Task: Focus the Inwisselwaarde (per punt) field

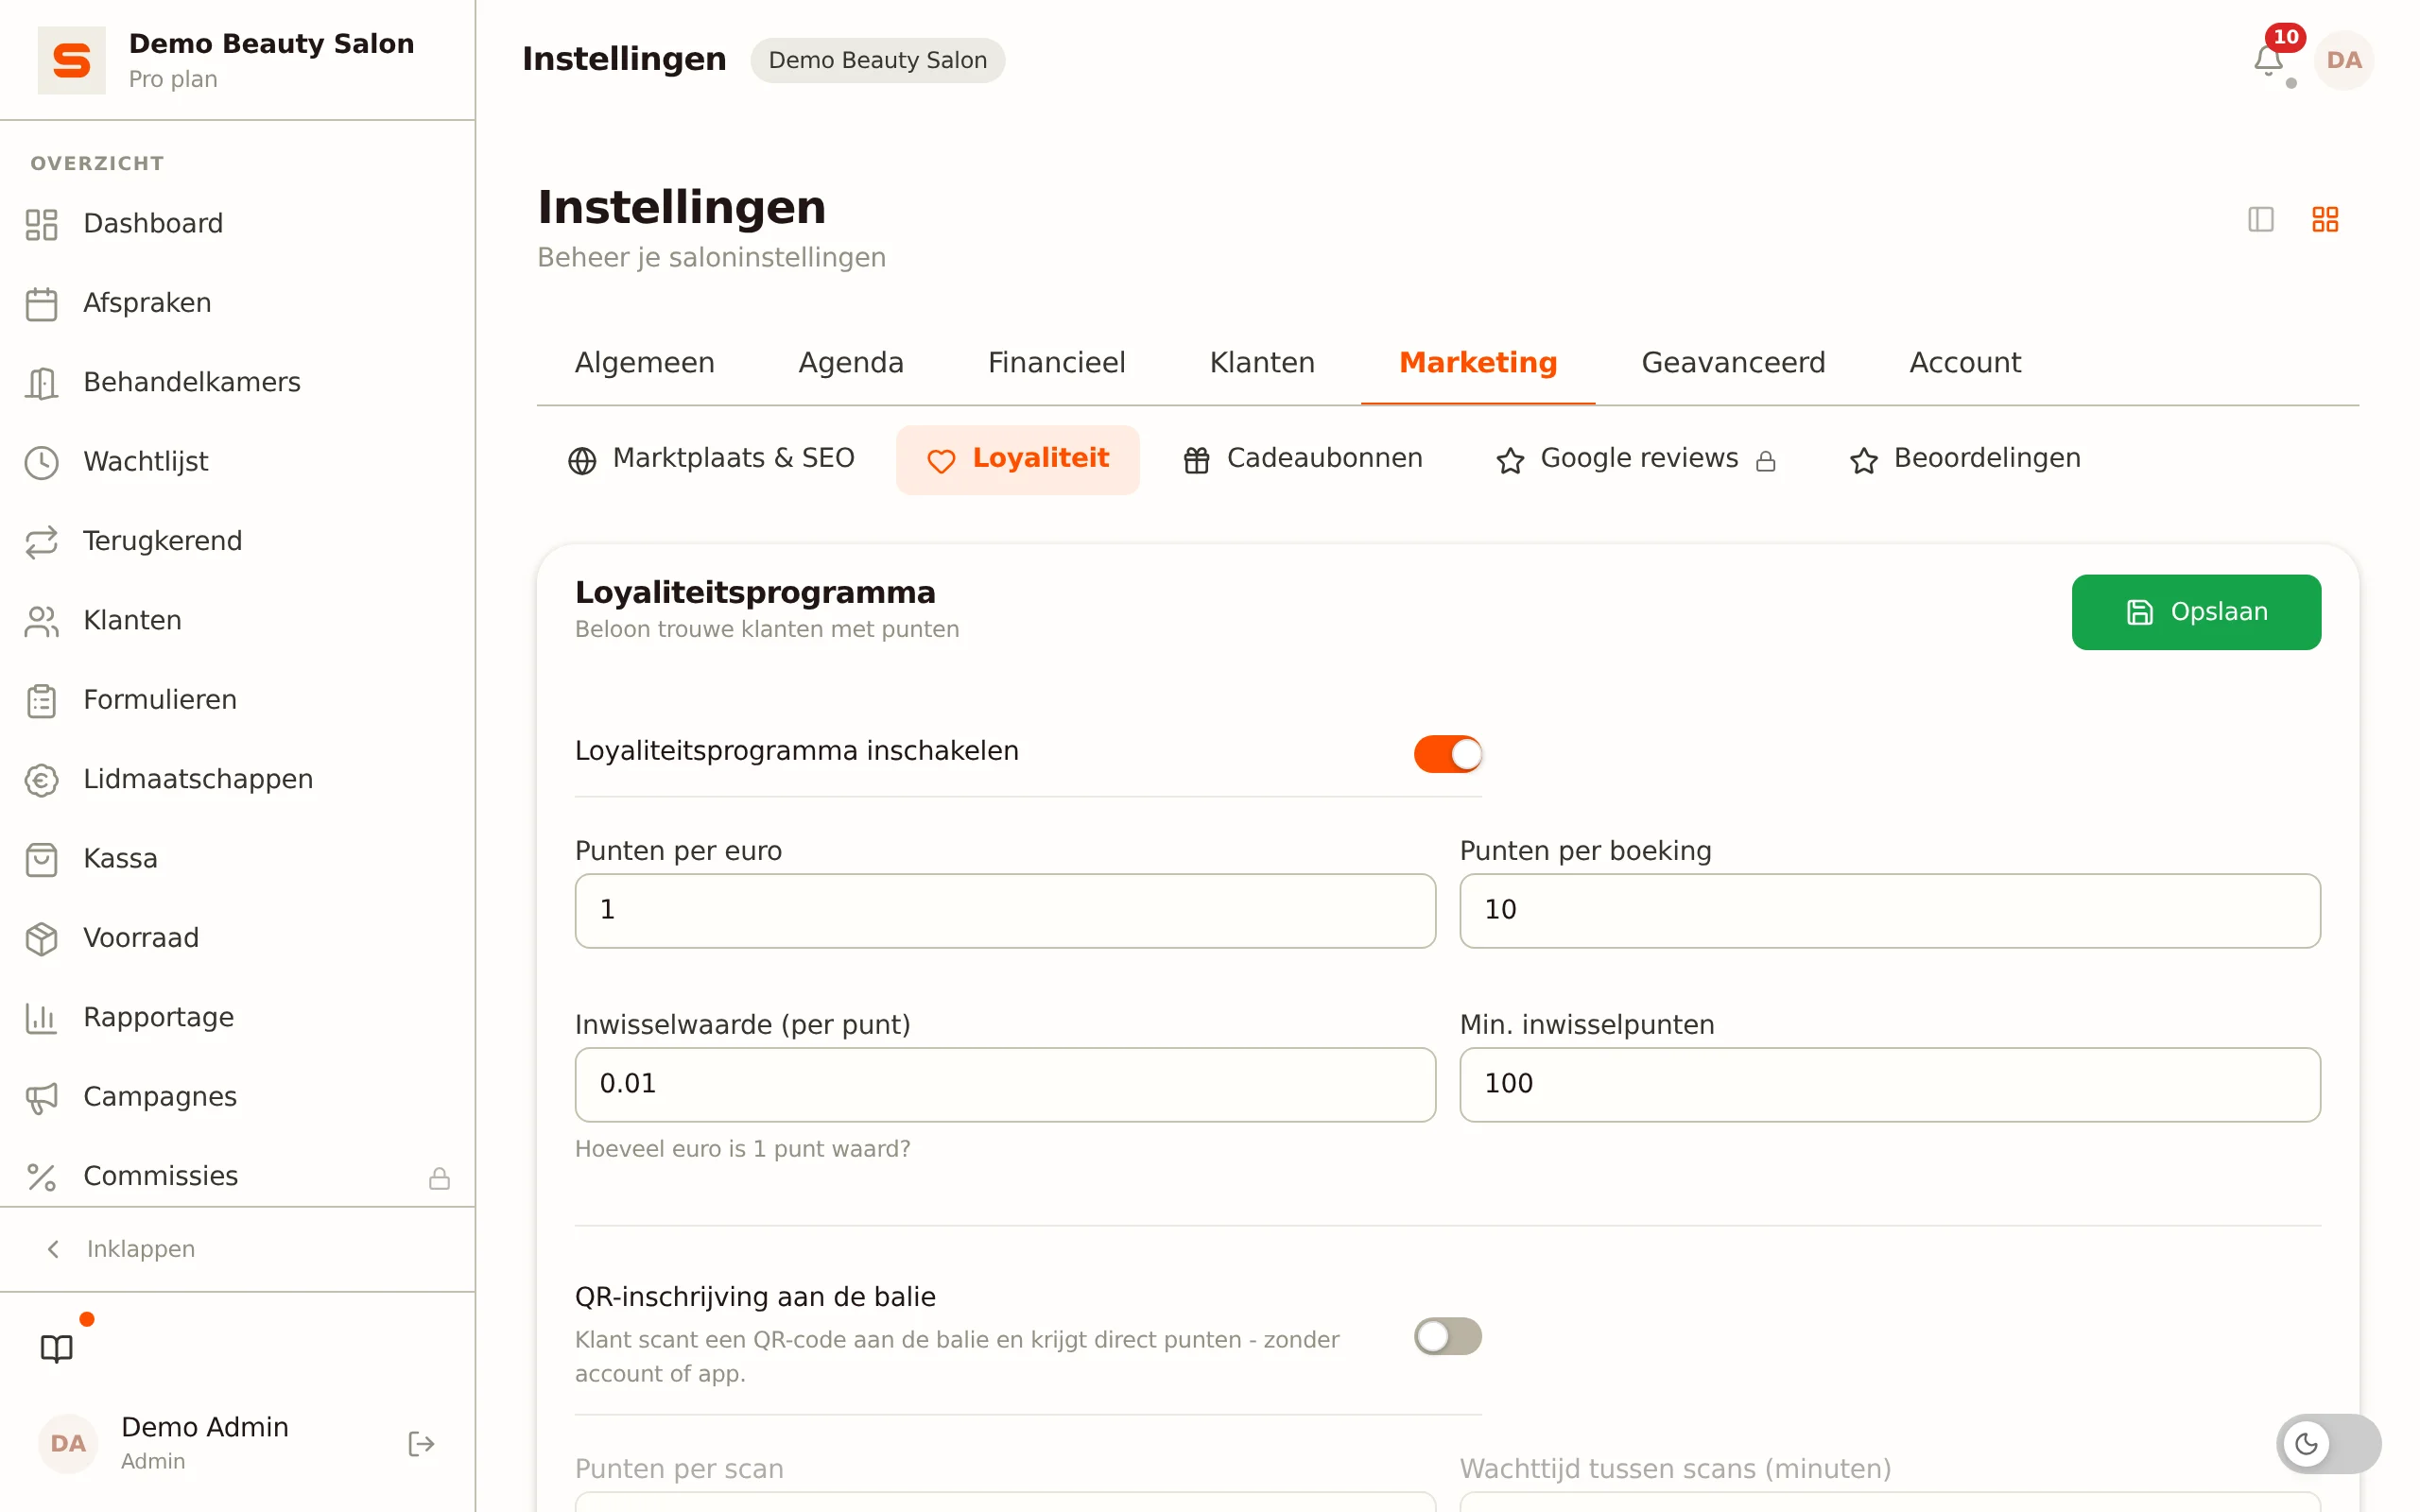Action: coord(1005,1085)
